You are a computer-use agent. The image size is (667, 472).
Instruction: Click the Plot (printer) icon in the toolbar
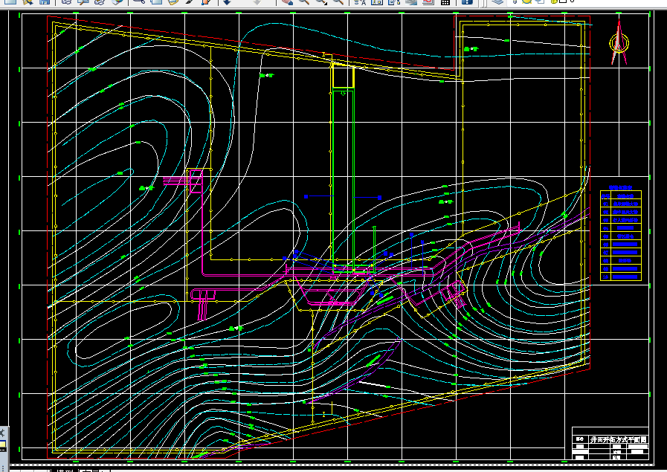click(x=66, y=1)
